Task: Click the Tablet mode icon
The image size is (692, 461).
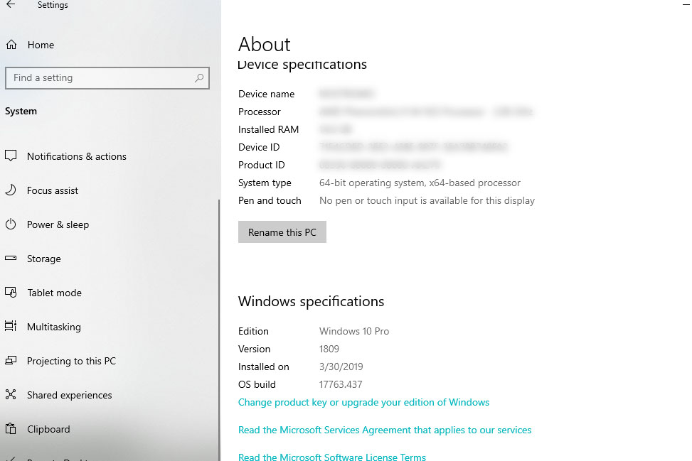Action: 11,292
